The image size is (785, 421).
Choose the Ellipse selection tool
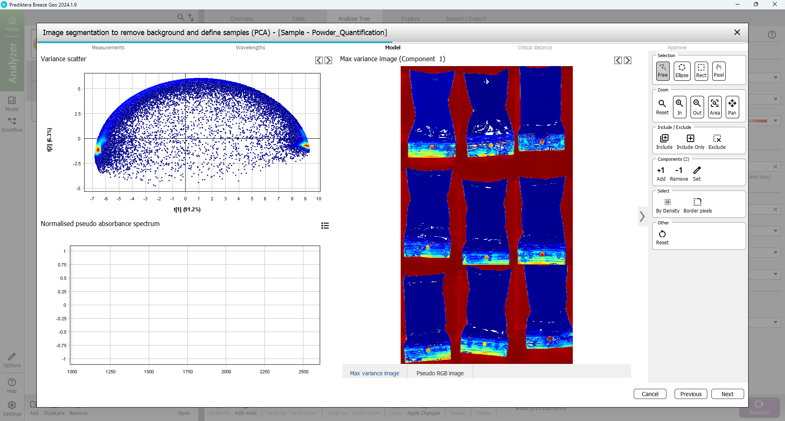(682, 71)
